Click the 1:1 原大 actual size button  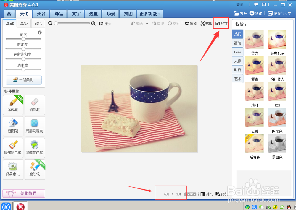[x=105, y=24]
